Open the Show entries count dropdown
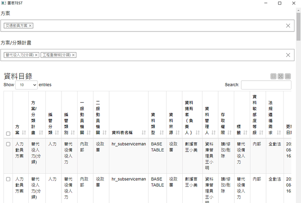This screenshot has height=203, width=301. [26, 85]
